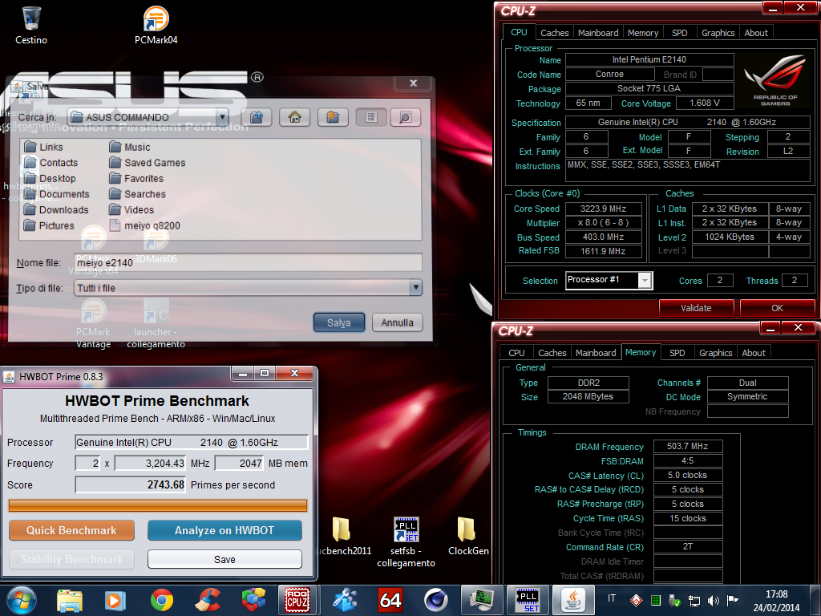Switch to ROG CPU-Z taskbar item
The height and width of the screenshot is (616, 821).
[x=297, y=600]
